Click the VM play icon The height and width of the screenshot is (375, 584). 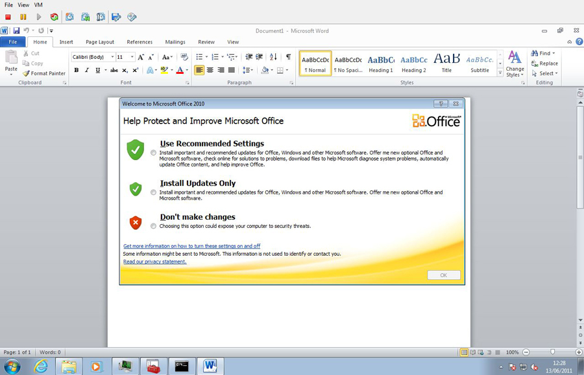coord(39,17)
